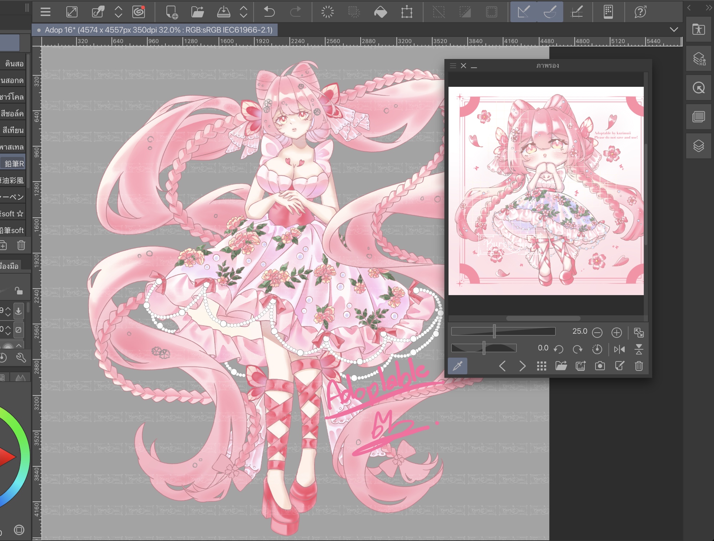
Task: Choose the ดินสอ brush preset
Action: 14,64
